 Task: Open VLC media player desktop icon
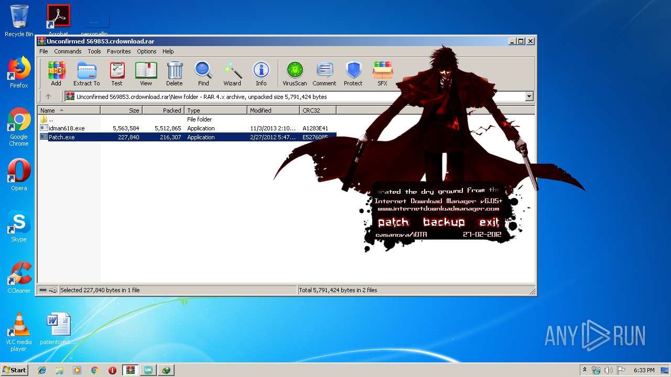pyautogui.click(x=19, y=332)
